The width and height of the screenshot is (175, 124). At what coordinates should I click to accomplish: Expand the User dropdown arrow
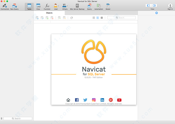[58, 6]
